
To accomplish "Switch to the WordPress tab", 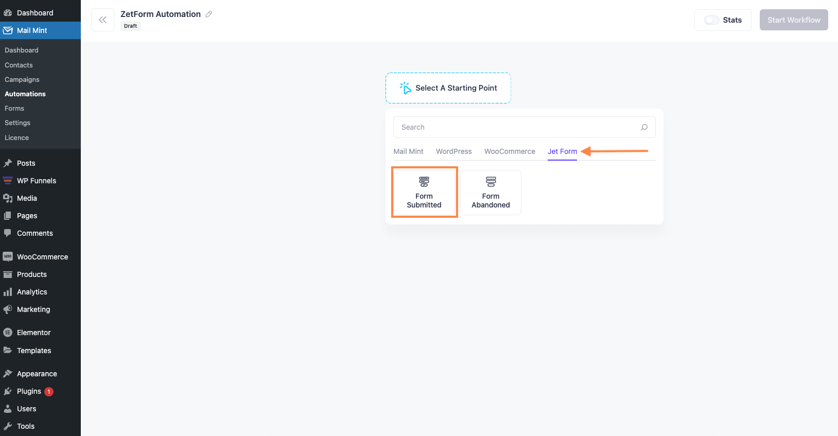I will 453,151.
